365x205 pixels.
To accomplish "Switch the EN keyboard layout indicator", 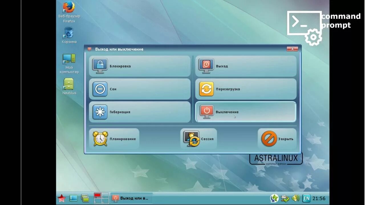I will 306,198.
